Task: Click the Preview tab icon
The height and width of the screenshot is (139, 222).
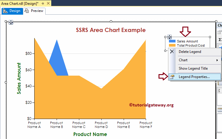Action: point(27,11)
